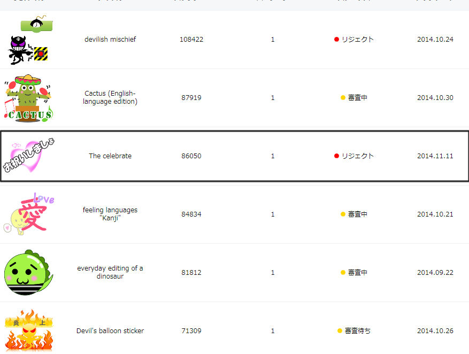Open "Devil's balloon sticker" title
This screenshot has height=354, width=469.
pos(110,331)
